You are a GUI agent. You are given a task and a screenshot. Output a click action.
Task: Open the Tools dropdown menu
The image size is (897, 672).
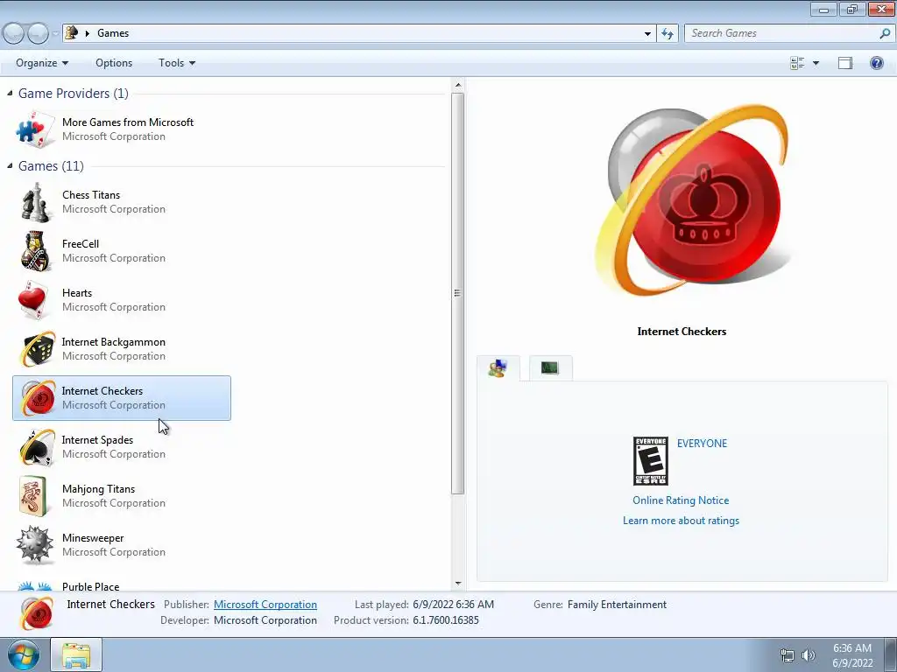tap(177, 63)
